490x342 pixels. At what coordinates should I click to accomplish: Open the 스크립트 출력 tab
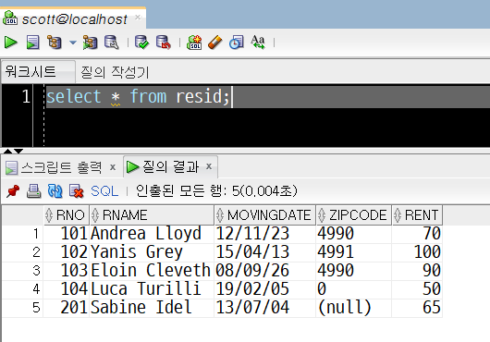pos(62,167)
